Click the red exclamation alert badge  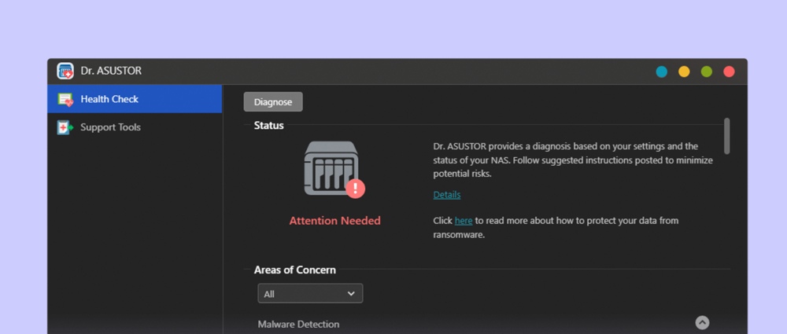tap(356, 188)
